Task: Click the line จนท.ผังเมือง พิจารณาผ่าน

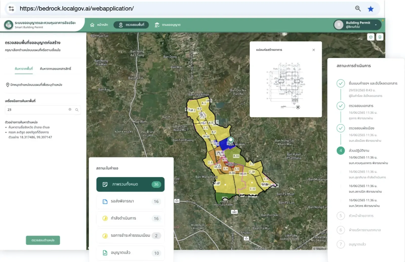Action: (x=365, y=141)
